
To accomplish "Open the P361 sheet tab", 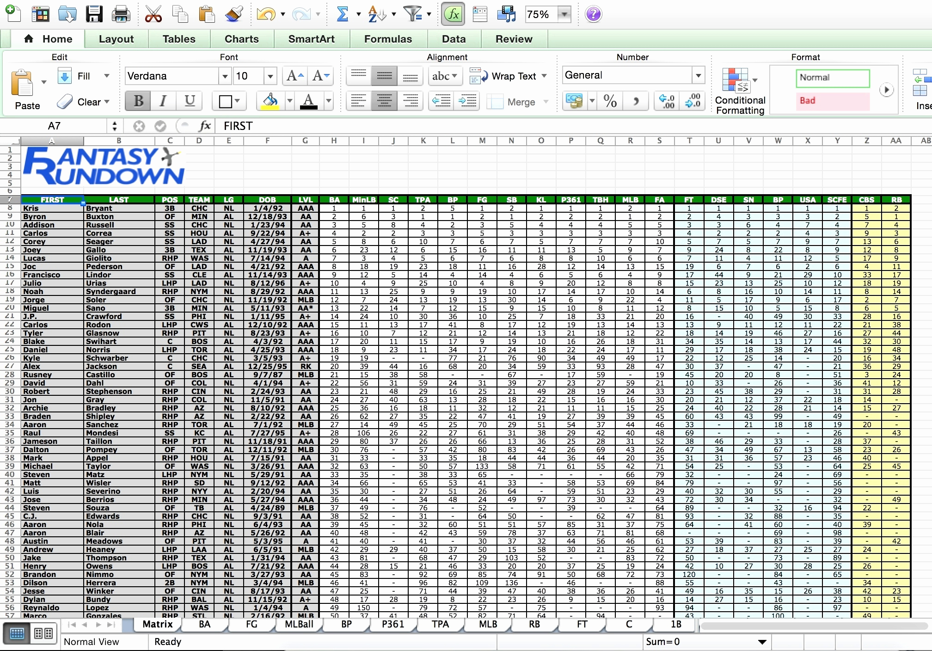I will point(392,625).
